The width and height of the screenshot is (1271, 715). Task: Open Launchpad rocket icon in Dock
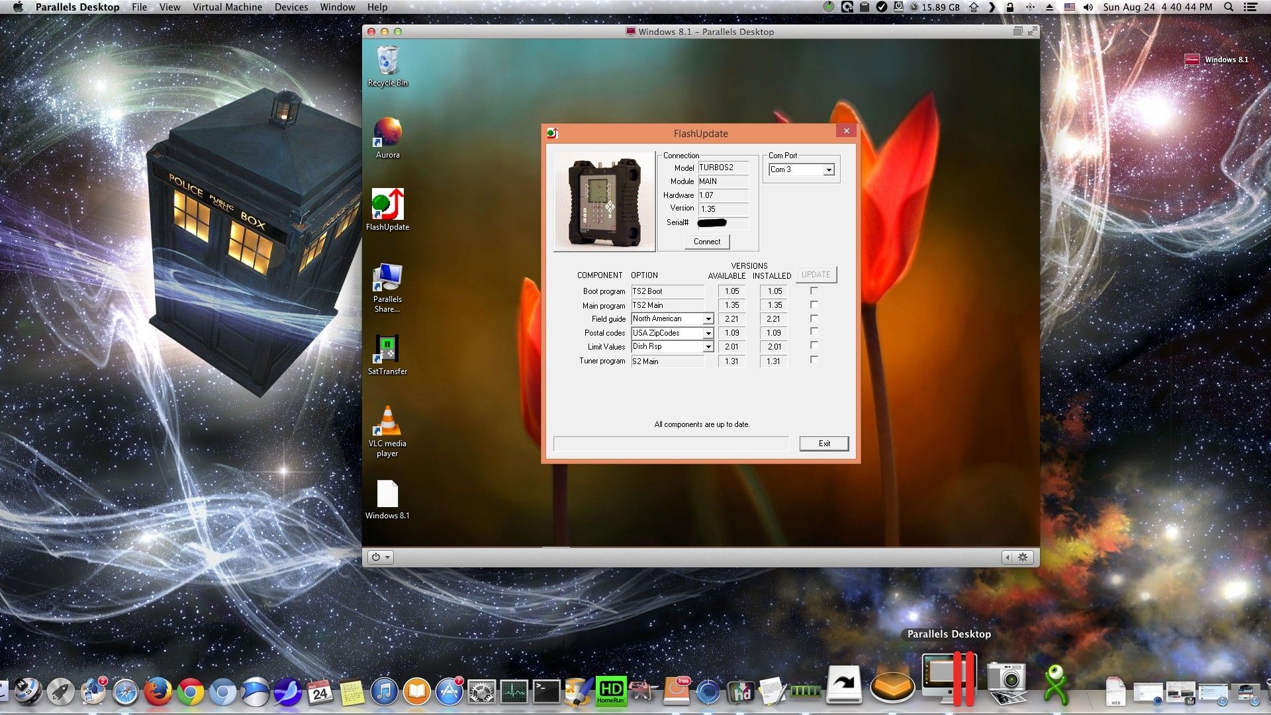point(60,692)
